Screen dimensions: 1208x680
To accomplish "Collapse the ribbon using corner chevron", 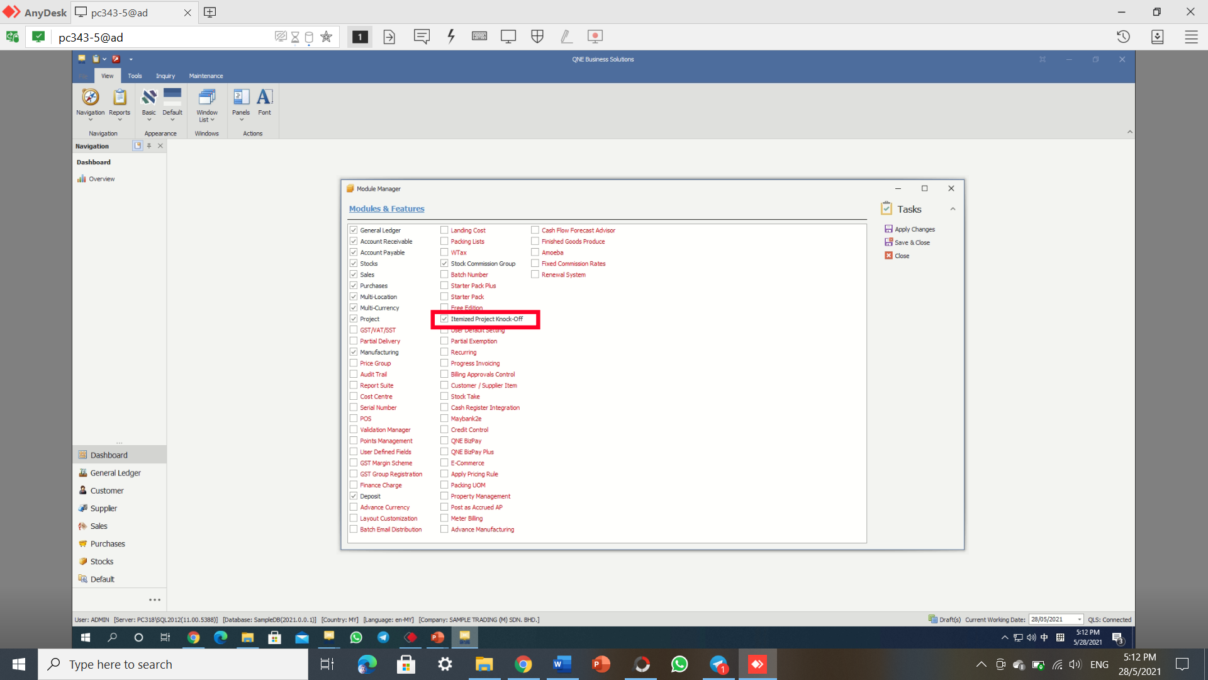I will point(1129,132).
